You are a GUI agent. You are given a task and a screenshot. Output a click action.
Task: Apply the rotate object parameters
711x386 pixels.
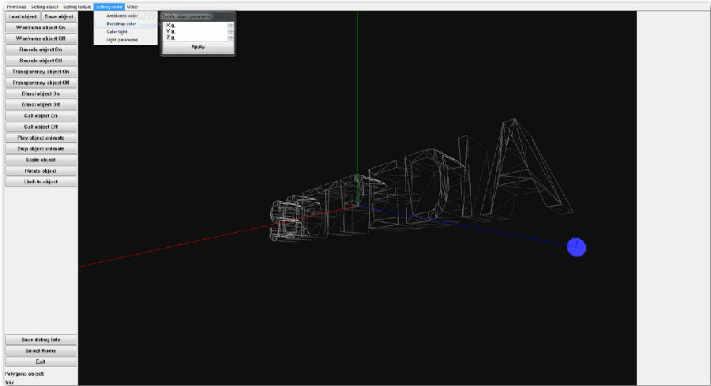pos(198,47)
